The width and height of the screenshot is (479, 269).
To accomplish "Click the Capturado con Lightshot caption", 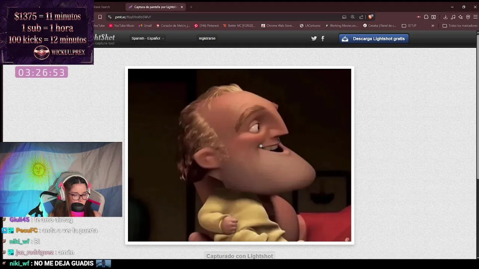I will [239, 256].
